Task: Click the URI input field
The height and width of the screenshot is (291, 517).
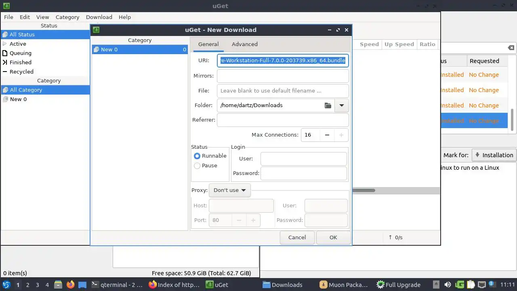Action: (283, 60)
